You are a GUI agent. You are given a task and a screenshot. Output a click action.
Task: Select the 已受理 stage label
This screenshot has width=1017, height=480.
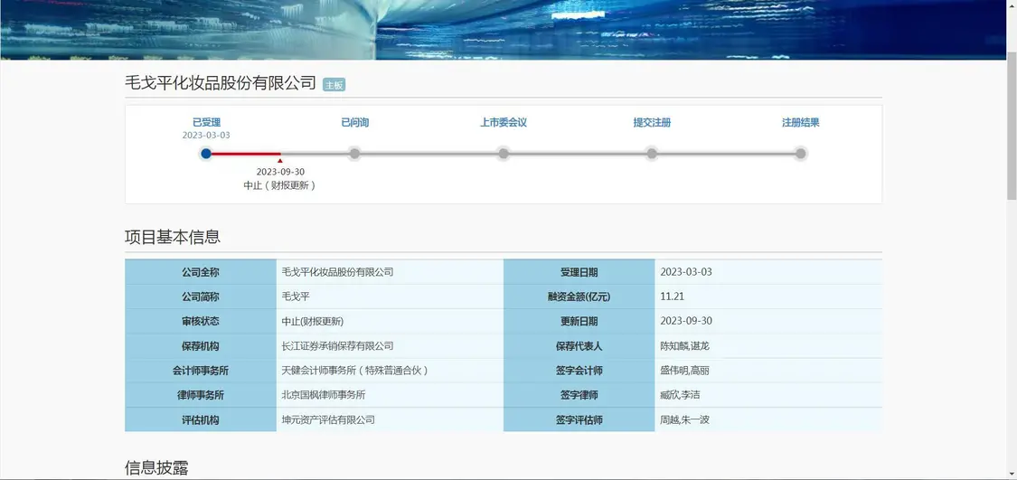pos(206,122)
